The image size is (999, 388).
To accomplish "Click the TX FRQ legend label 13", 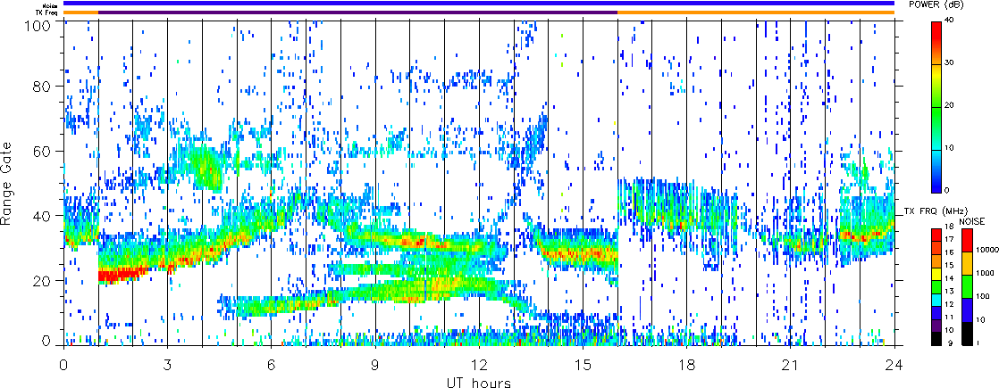I will pos(949,292).
